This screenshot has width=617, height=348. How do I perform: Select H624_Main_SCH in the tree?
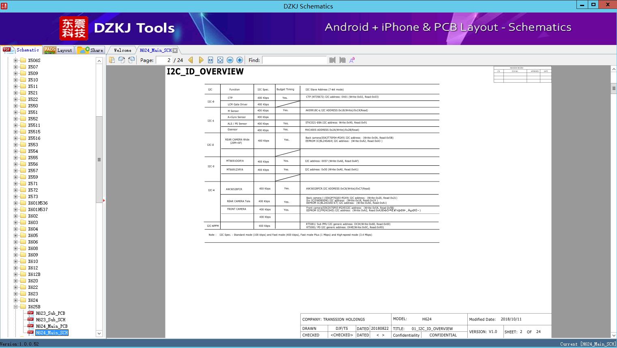tap(52, 333)
